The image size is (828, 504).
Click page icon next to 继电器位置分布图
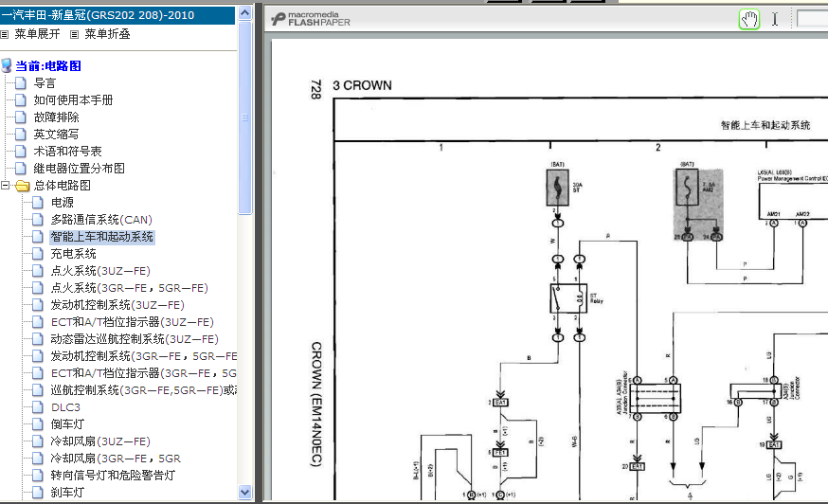(21, 168)
